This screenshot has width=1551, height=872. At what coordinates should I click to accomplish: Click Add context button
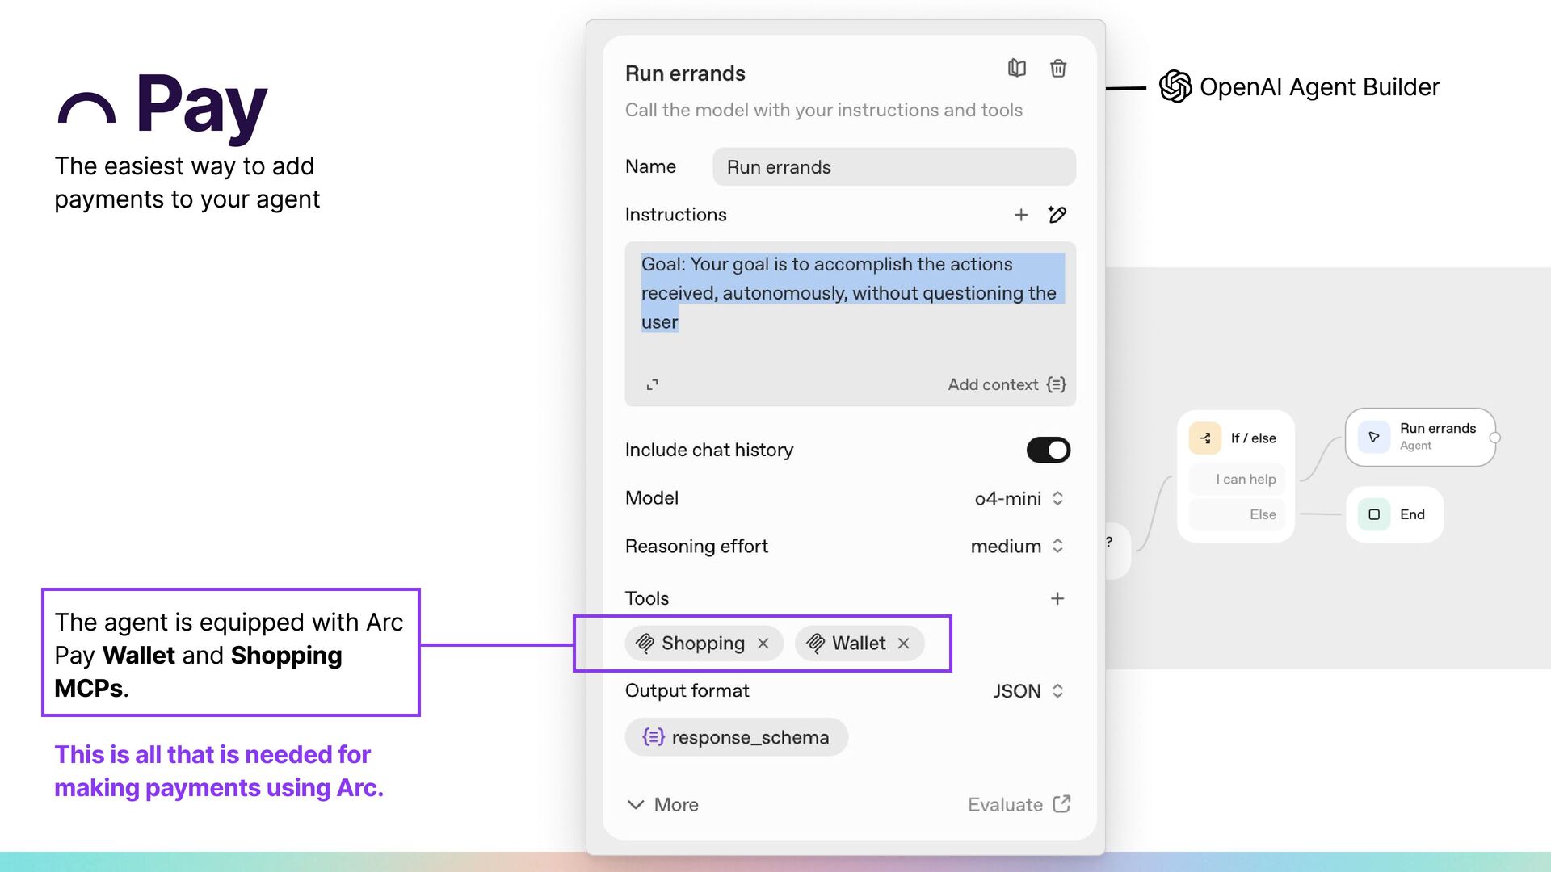point(1006,385)
